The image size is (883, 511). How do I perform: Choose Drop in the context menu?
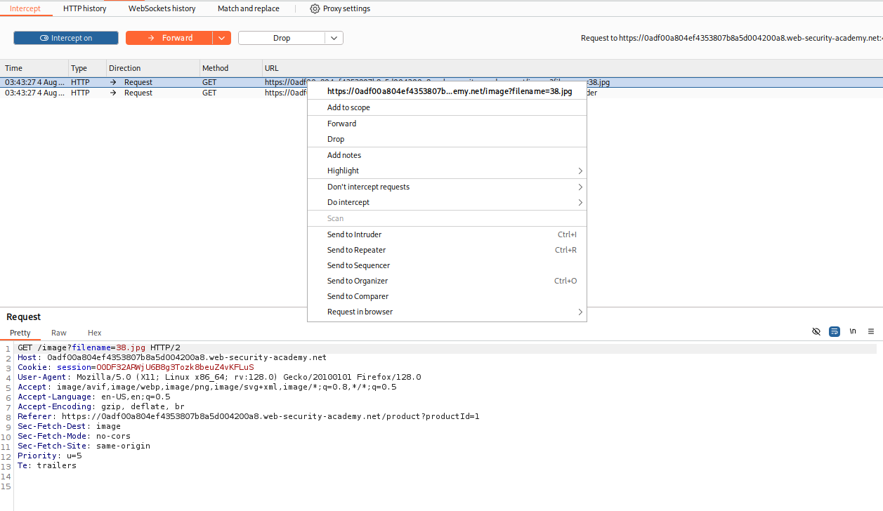[447, 139]
